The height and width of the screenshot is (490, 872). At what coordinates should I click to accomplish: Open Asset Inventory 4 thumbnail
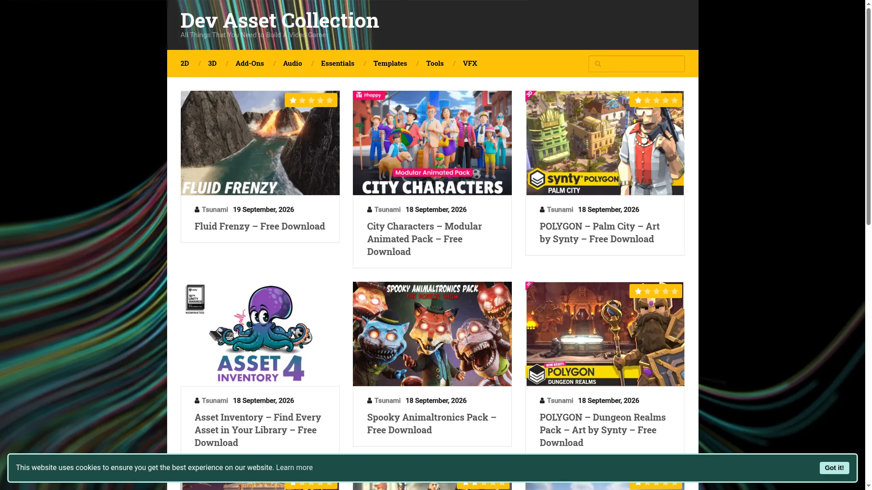tap(260, 334)
